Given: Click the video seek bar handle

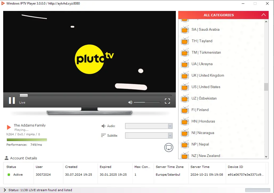Looking at the screenshot, I should coord(23,96).
